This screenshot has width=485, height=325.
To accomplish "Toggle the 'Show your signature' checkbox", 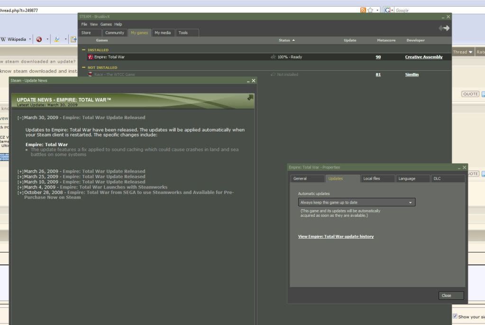I will click(455, 316).
